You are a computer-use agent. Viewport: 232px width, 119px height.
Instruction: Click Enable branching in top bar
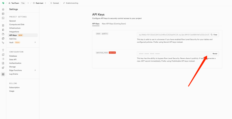point(71,3)
